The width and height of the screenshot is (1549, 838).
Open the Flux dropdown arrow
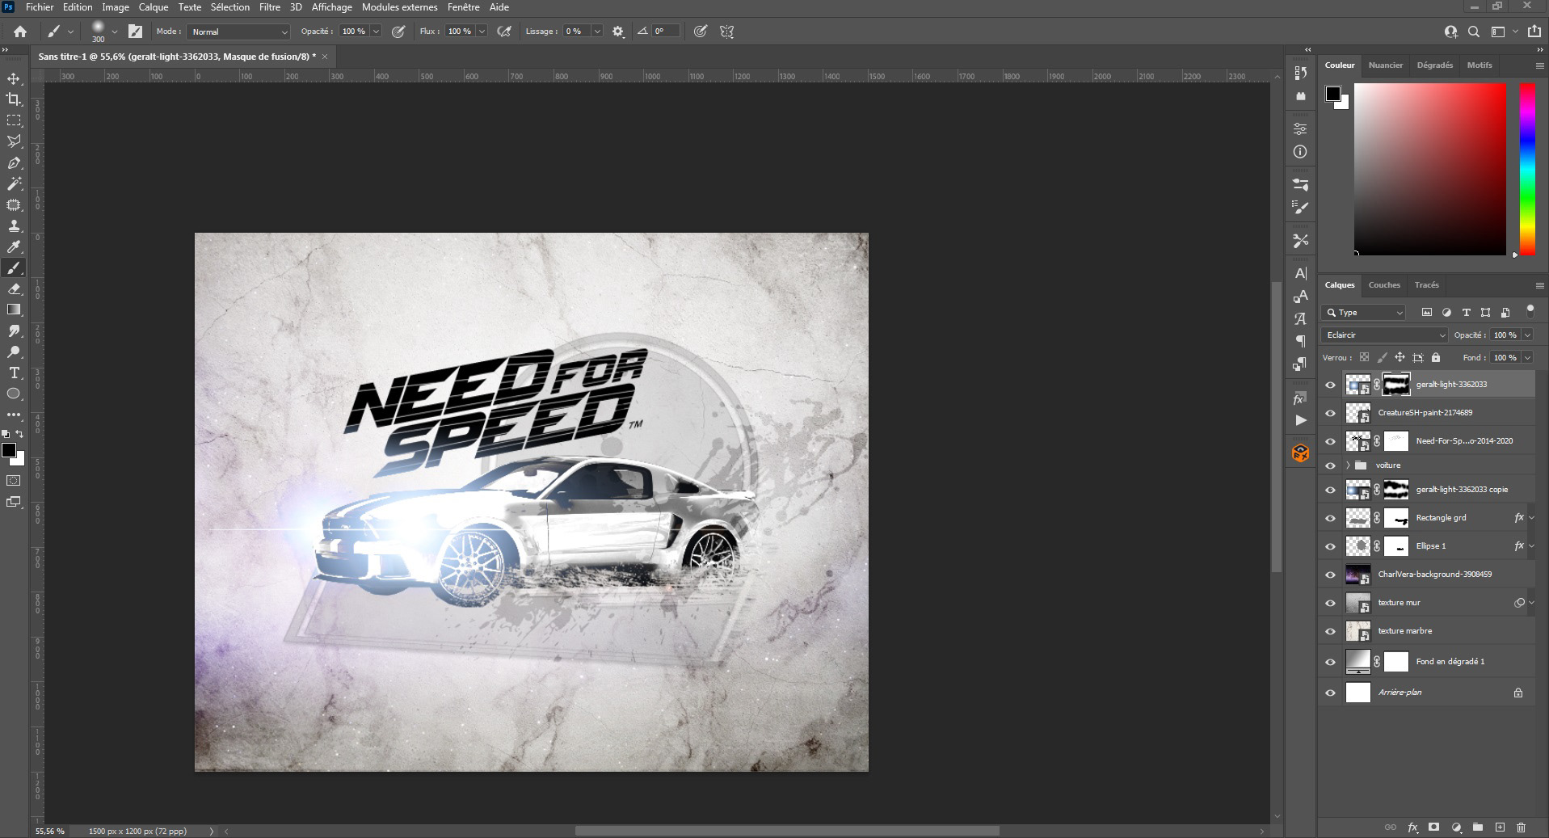482,32
